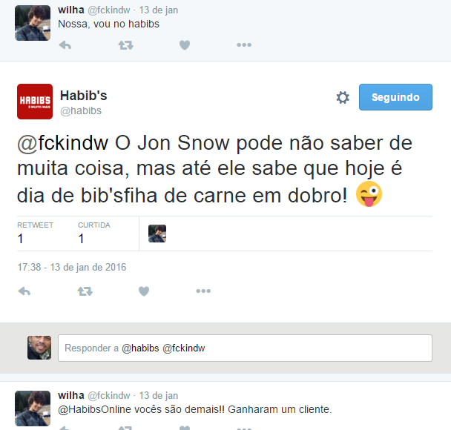Reply to wilha's top tweet
451x430 pixels.
65,45
